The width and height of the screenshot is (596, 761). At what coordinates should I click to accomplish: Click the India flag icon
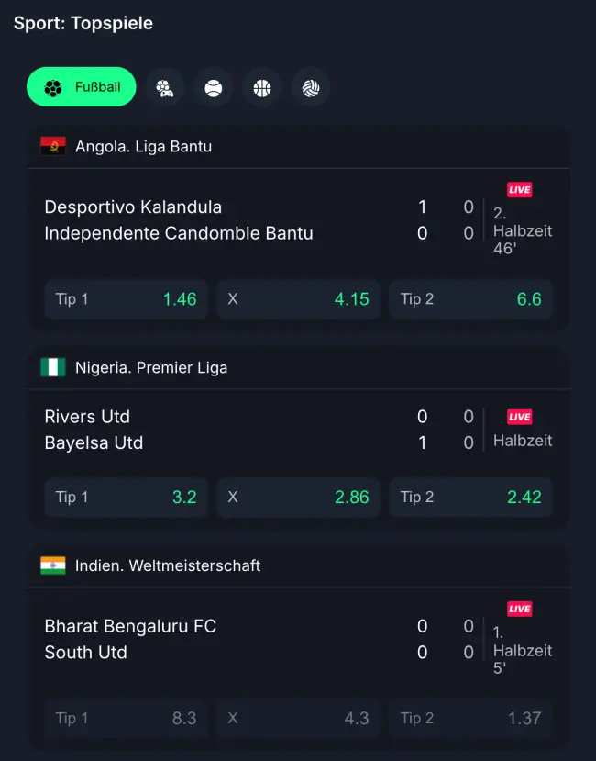(52, 565)
